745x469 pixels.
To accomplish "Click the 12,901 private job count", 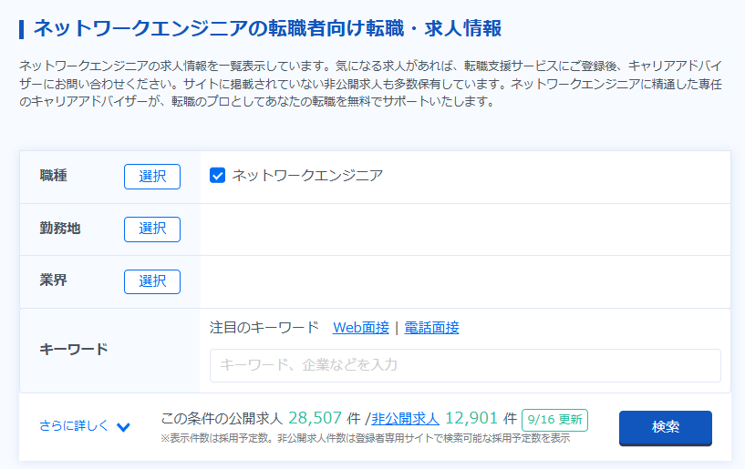I will click(471, 419).
